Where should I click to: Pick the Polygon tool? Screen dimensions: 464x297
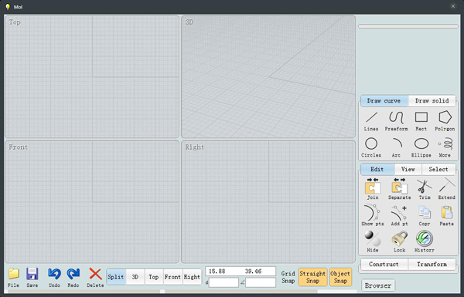[445, 121]
